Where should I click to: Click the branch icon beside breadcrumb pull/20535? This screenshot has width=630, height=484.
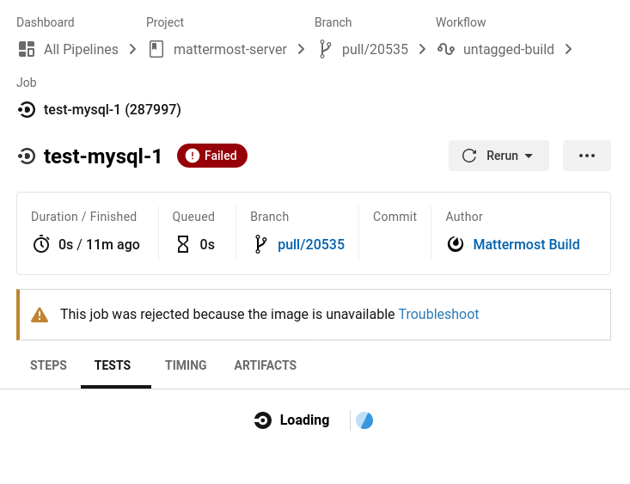click(325, 49)
